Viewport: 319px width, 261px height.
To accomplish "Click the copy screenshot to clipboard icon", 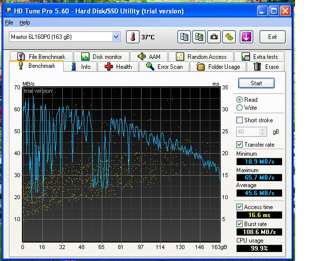I will coord(199,37).
